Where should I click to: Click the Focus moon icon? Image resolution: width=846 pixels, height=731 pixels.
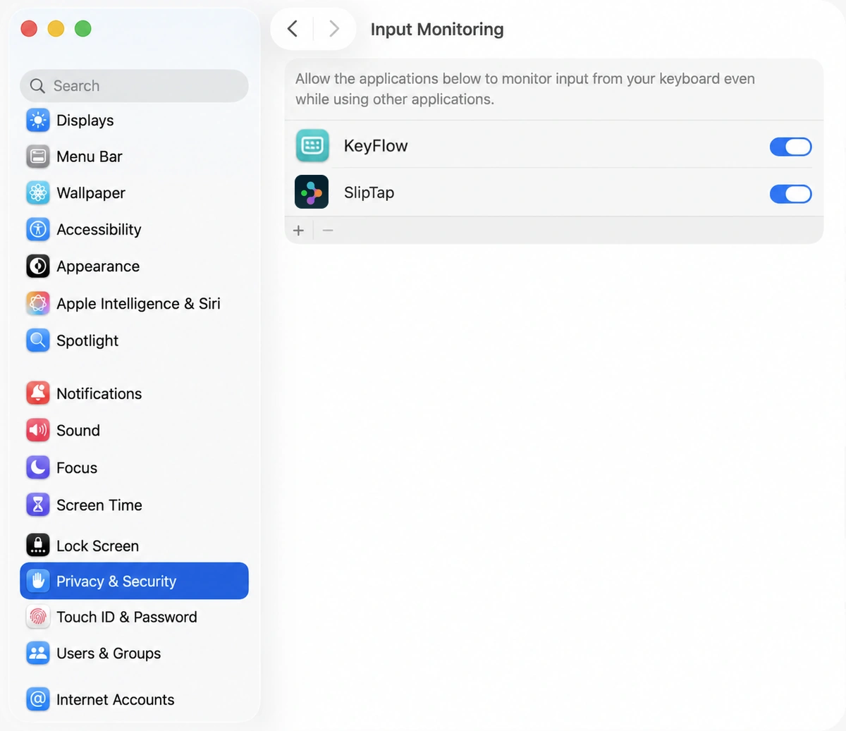pos(38,467)
